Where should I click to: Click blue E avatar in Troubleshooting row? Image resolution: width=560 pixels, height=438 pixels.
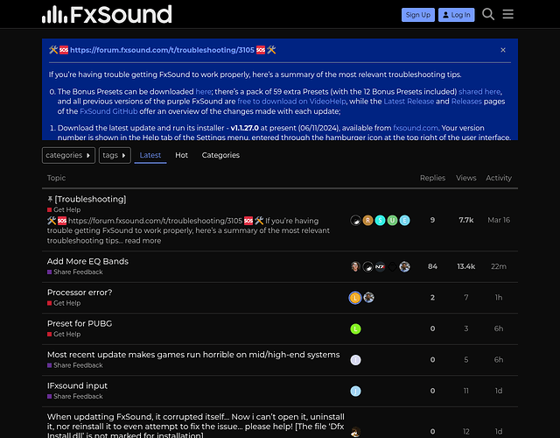(x=404, y=220)
